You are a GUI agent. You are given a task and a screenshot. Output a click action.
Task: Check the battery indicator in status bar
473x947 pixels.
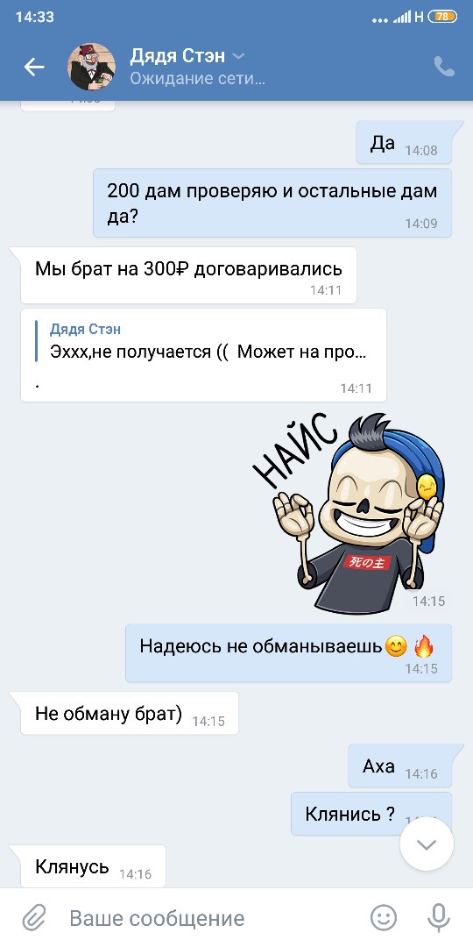point(442,17)
